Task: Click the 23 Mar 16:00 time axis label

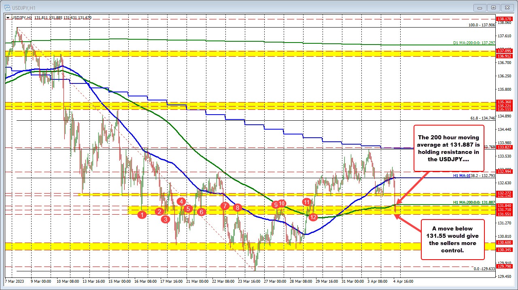Action: 249,281
